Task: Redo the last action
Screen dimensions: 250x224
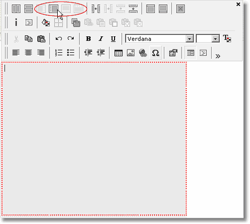Action: 71,38
